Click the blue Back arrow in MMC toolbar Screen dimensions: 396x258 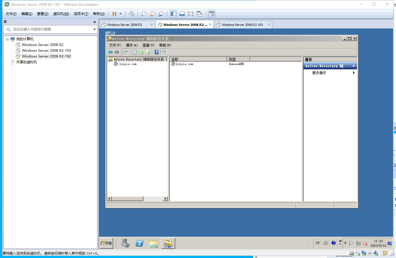pos(110,52)
